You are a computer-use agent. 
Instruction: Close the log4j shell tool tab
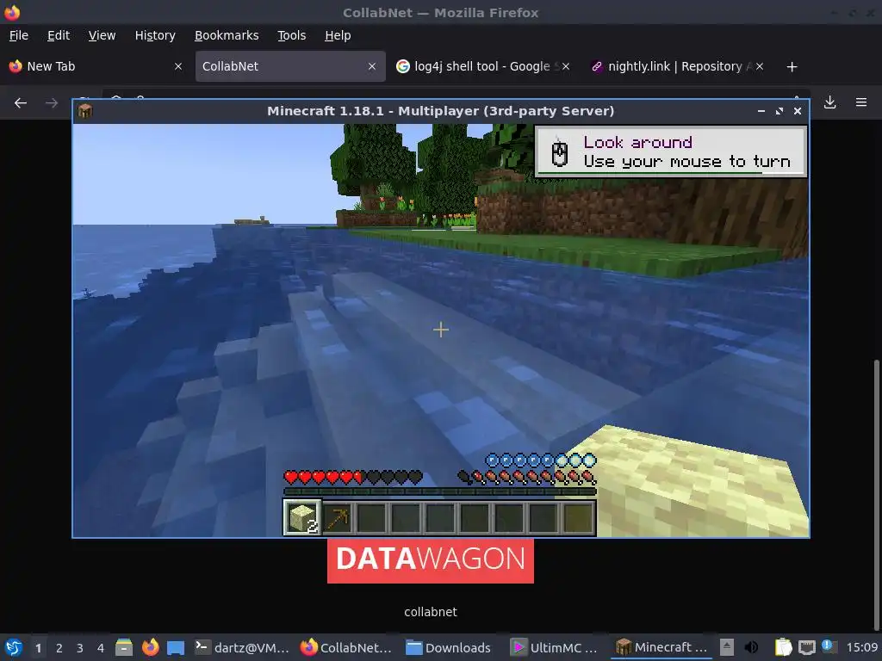pos(566,66)
